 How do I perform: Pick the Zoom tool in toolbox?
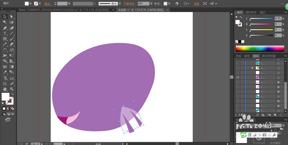[12, 89]
